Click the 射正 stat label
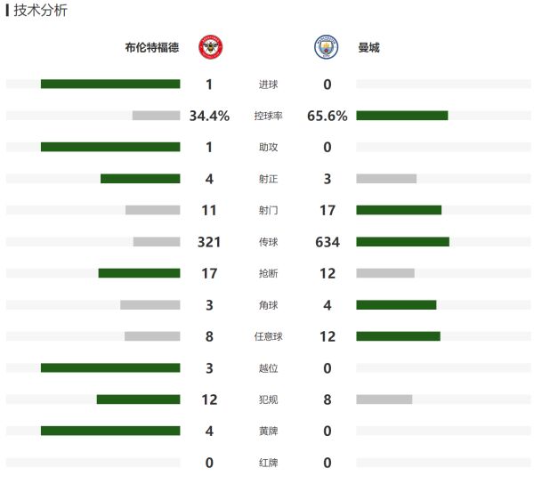The image size is (534, 484). [x=268, y=179]
